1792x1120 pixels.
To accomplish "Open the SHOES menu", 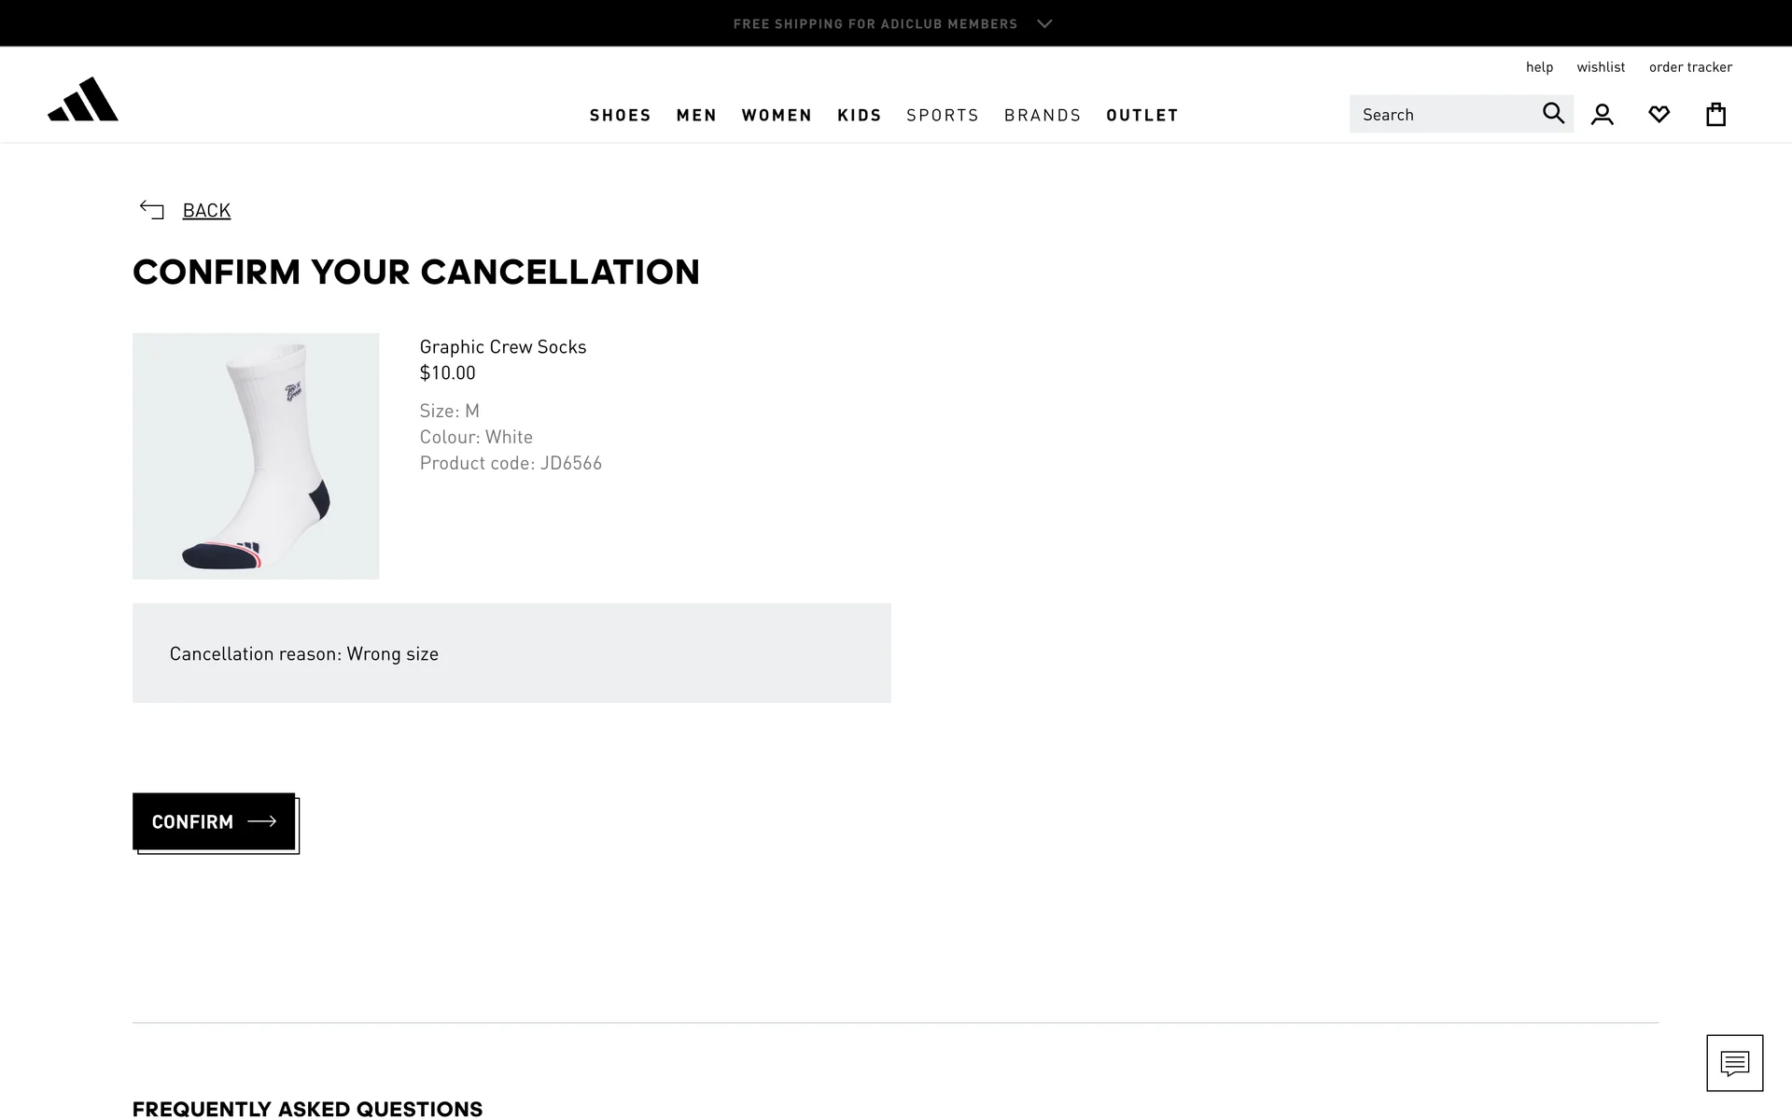I will (621, 115).
